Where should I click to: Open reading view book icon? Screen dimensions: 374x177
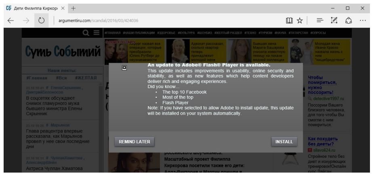pos(289,21)
